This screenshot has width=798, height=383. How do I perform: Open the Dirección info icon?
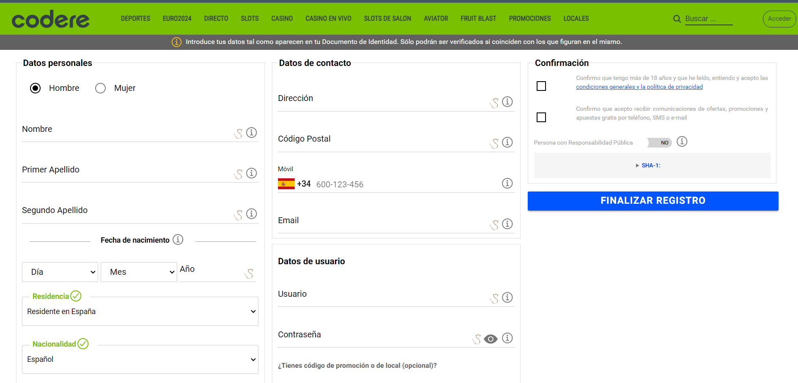[507, 102]
